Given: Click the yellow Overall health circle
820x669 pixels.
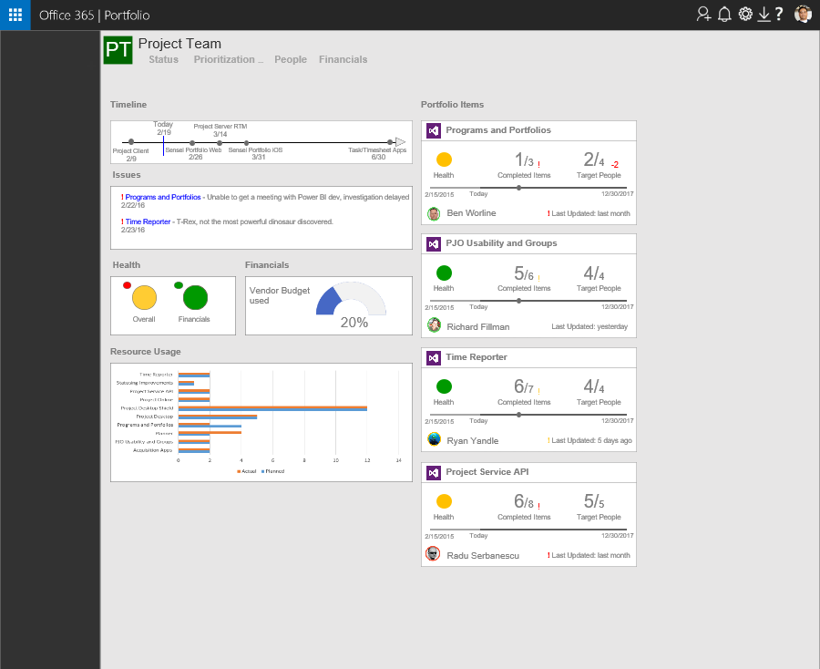Looking at the screenshot, I should tap(144, 298).
